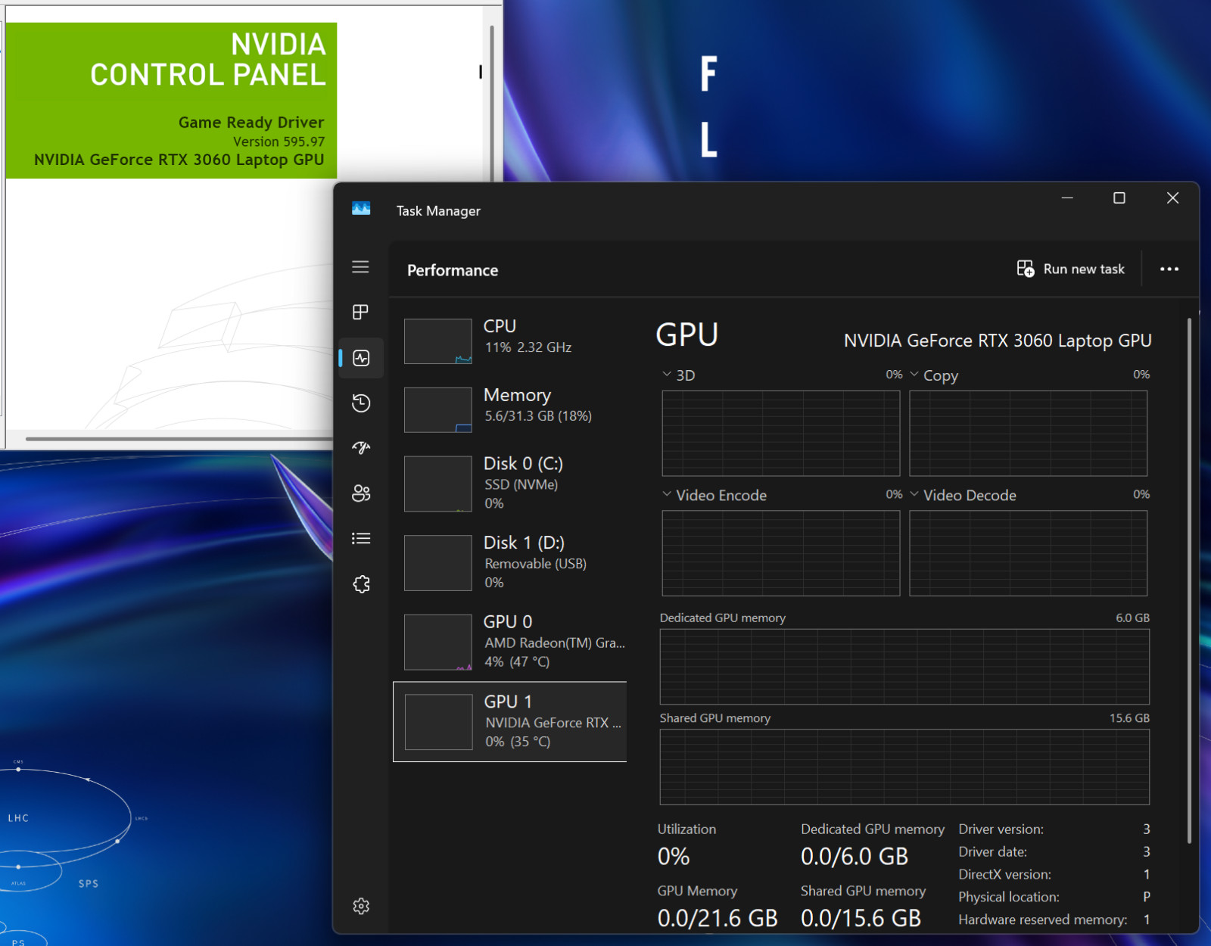
Task: Select Disk 0 (C:) entry
Action: pyautogui.click(x=509, y=484)
